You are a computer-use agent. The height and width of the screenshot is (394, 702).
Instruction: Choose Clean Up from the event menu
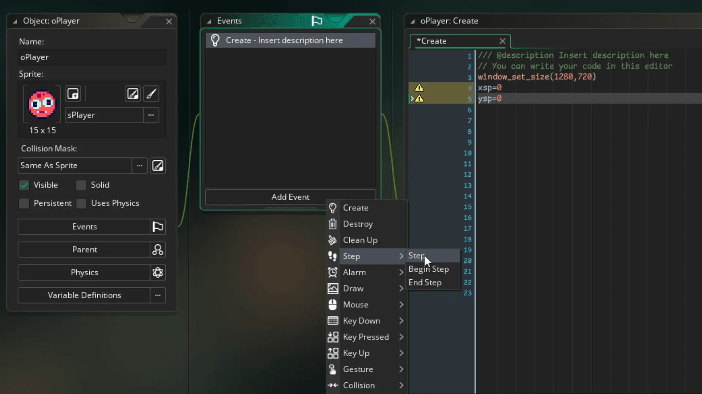(x=367, y=240)
